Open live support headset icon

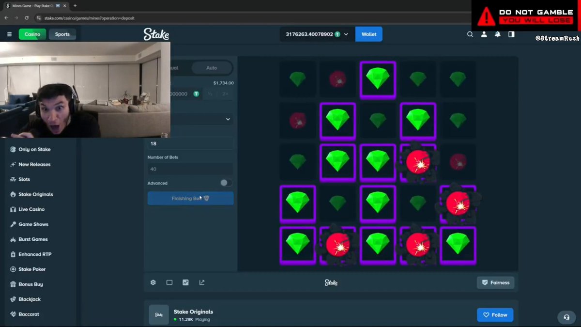coord(566,317)
